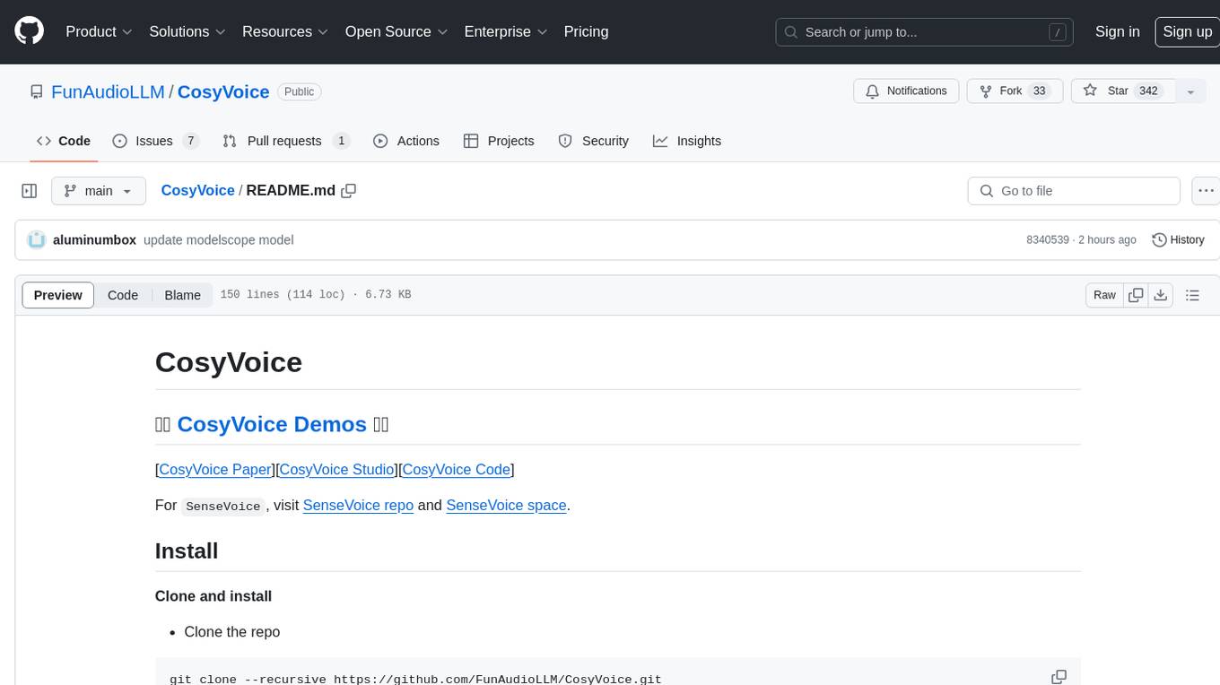Image resolution: width=1220 pixels, height=685 pixels.
Task: Switch to the Projects tab
Action: point(499,141)
